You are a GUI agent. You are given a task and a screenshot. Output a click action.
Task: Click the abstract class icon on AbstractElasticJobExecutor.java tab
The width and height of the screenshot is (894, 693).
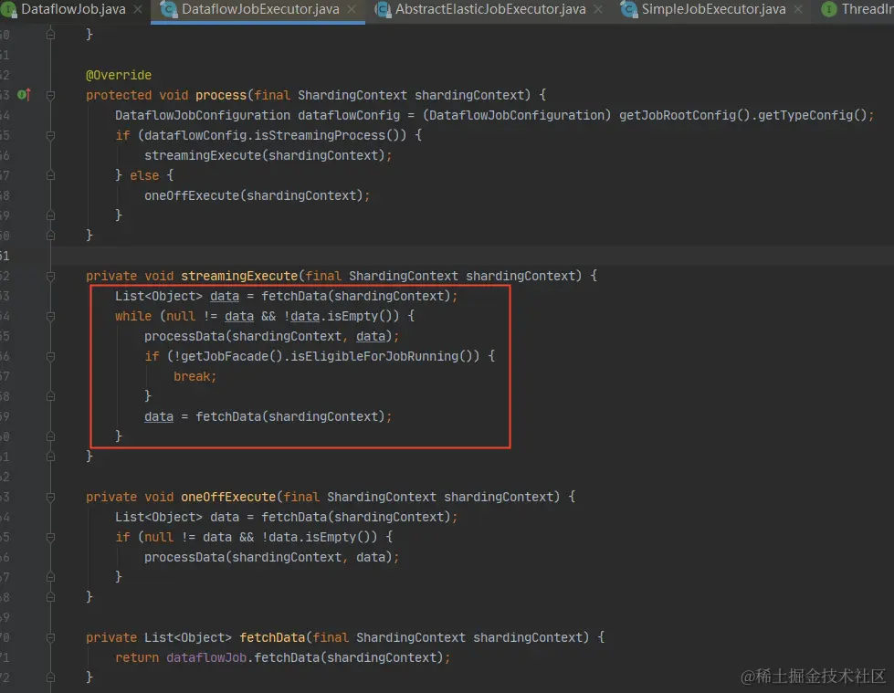pos(383,9)
